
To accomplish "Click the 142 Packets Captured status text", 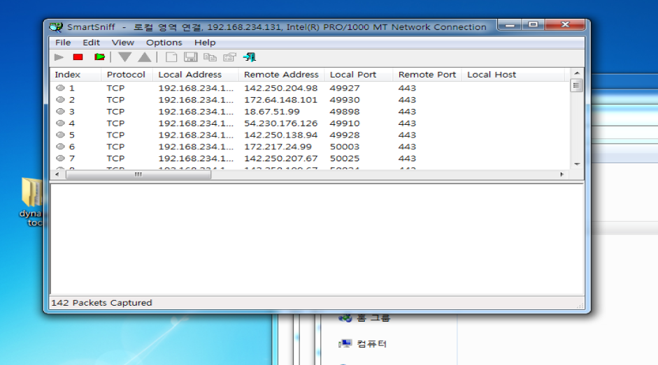I will pyautogui.click(x=101, y=303).
